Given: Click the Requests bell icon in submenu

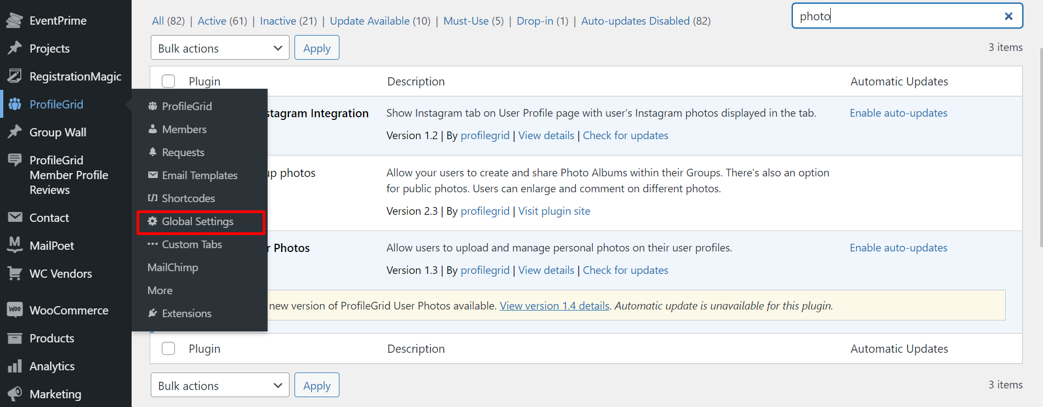Looking at the screenshot, I should click(152, 152).
